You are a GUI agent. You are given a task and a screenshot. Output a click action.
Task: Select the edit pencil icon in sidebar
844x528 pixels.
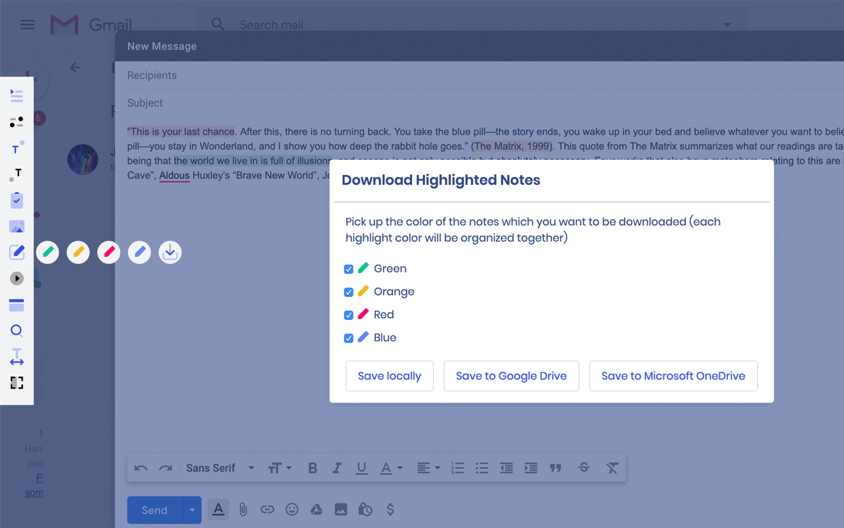coord(16,251)
